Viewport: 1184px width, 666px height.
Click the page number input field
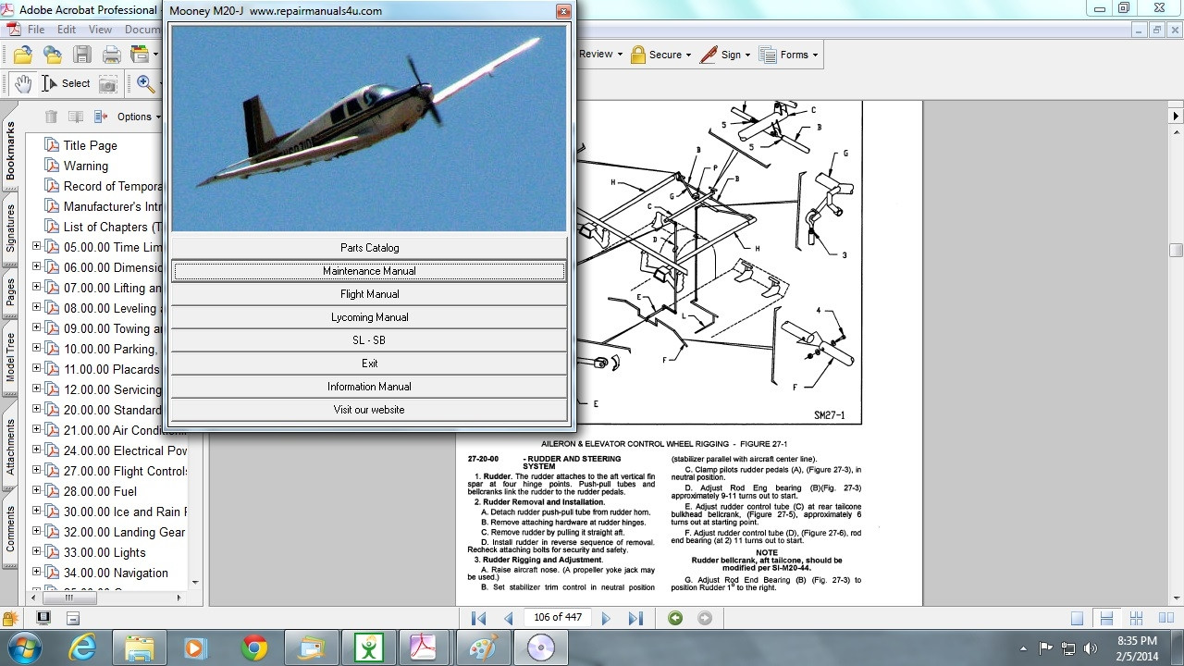[x=558, y=617]
